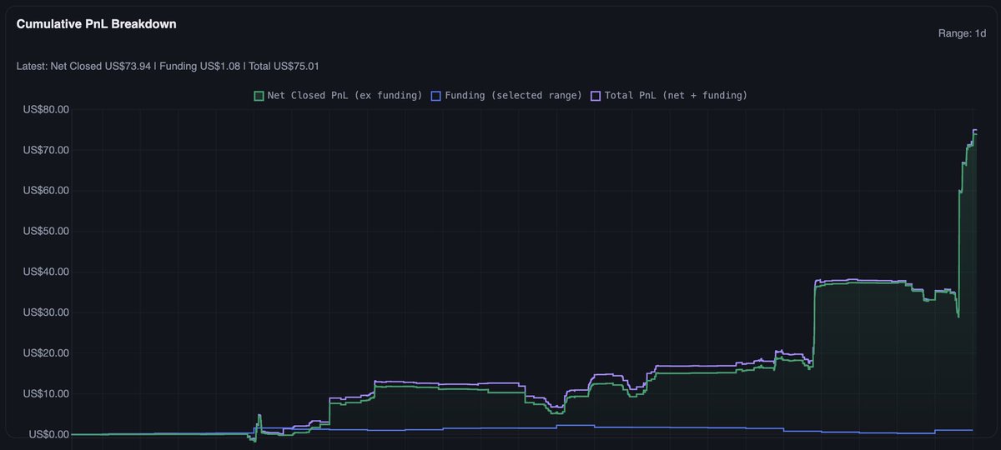Viewport: 1001px width, 450px height.
Task: Click the US$80.00 axis label
Action: tap(46, 109)
